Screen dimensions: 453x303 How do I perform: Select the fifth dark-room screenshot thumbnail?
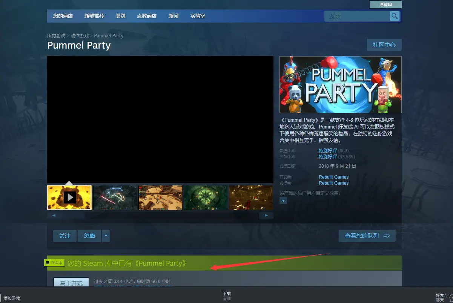[x=251, y=197]
